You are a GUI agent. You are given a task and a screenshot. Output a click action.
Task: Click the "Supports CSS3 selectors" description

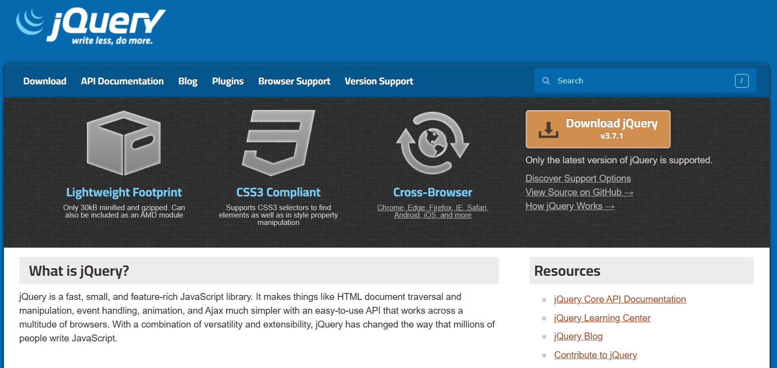279,215
